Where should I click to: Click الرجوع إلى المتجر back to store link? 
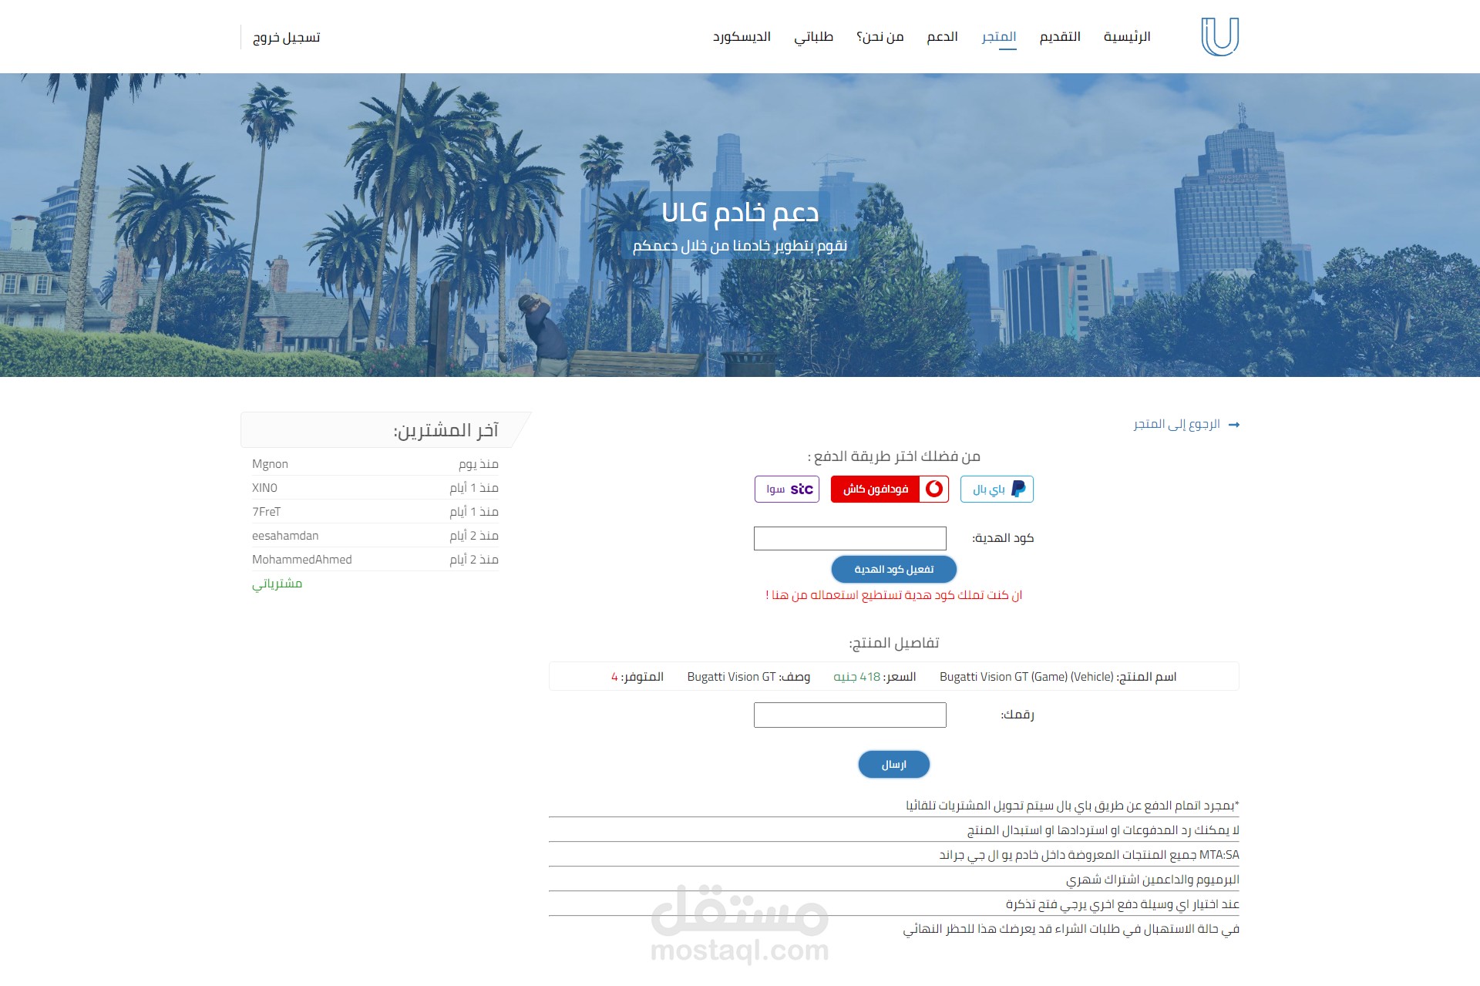click(1176, 424)
